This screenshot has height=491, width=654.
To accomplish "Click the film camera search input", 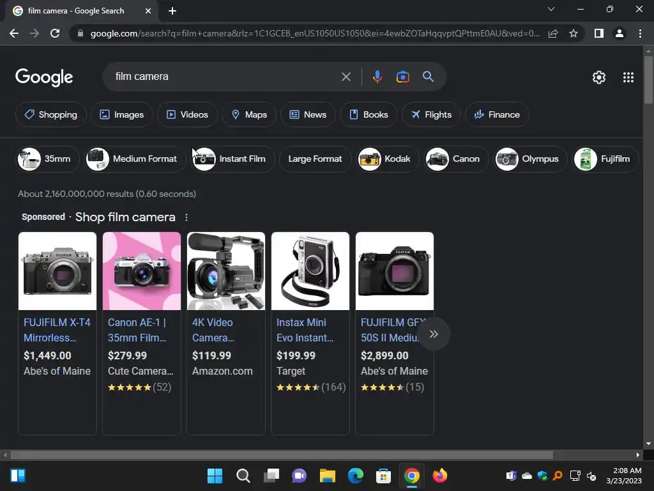I will click(225, 77).
